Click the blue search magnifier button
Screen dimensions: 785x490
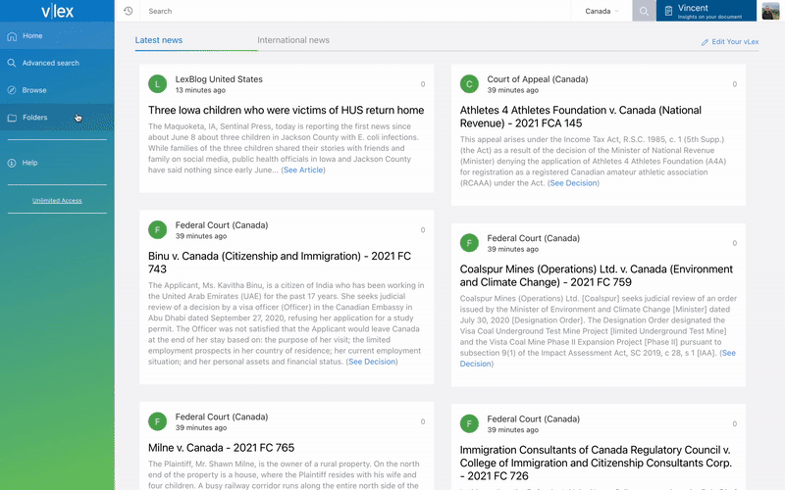644,11
